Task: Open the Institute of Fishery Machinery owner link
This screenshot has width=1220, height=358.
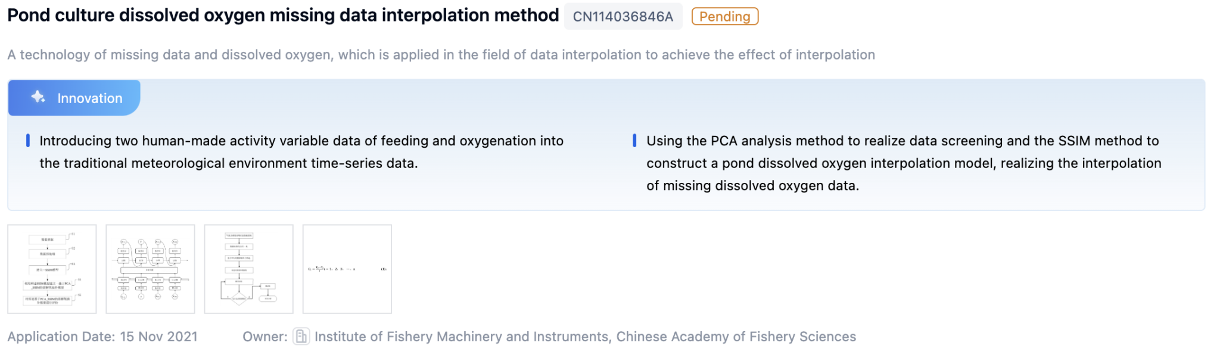Action: point(462,337)
